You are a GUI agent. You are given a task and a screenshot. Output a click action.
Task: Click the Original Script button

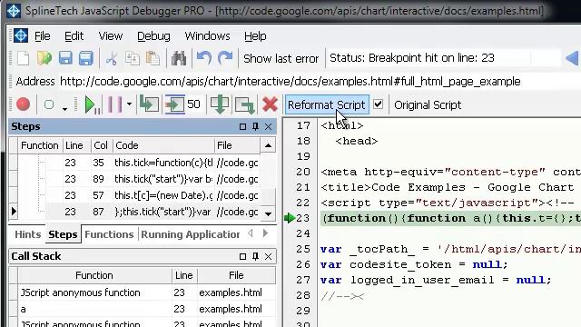click(428, 105)
